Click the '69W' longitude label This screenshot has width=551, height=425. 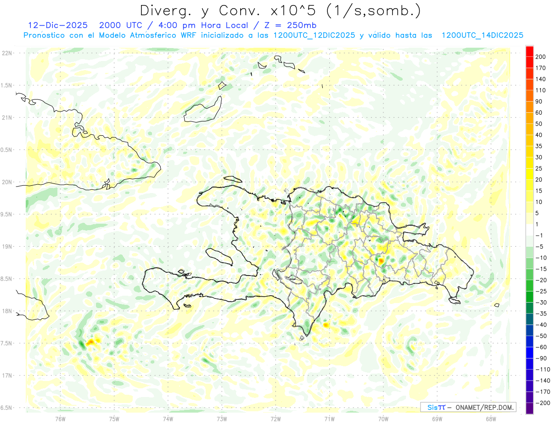click(x=437, y=418)
